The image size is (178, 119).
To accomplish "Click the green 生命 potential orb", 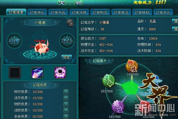I will pyautogui.click(x=109, y=81).
